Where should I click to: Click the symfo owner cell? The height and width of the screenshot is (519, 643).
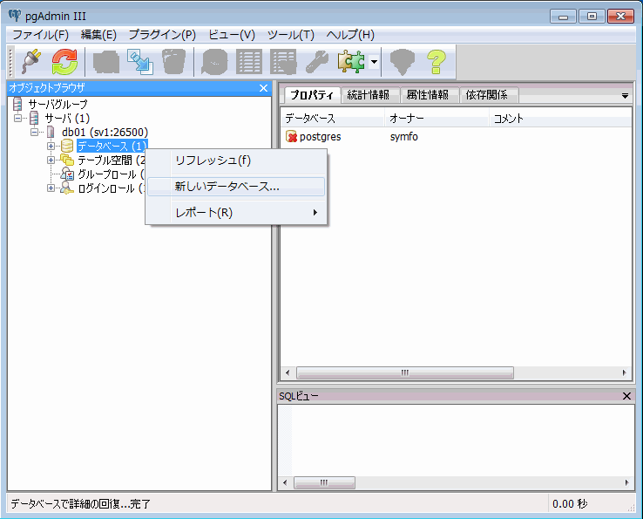coord(404,136)
